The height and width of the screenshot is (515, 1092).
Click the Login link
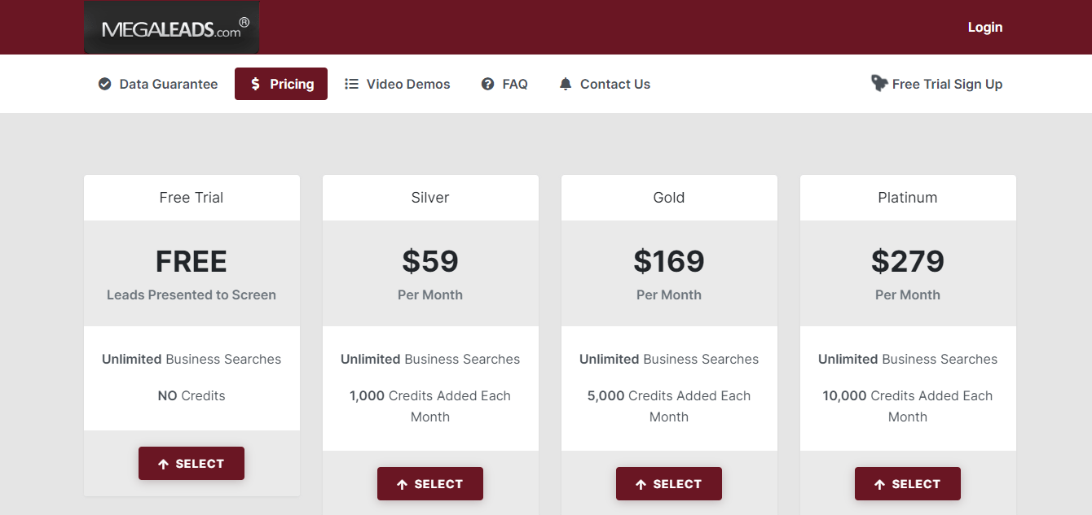[x=984, y=27]
